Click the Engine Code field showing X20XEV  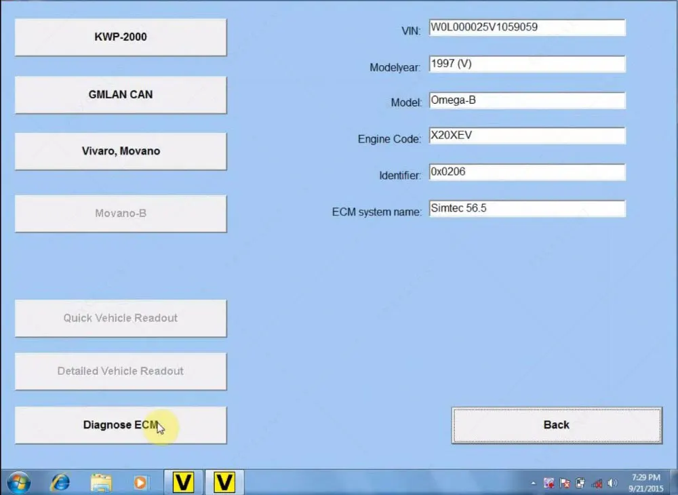527,136
